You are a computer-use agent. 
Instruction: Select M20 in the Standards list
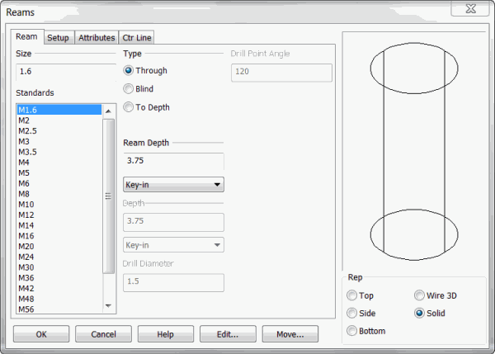59,247
